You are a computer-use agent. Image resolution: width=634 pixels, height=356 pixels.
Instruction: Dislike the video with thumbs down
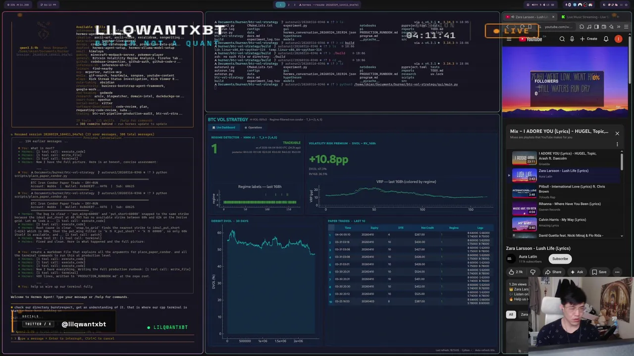pyautogui.click(x=533, y=272)
